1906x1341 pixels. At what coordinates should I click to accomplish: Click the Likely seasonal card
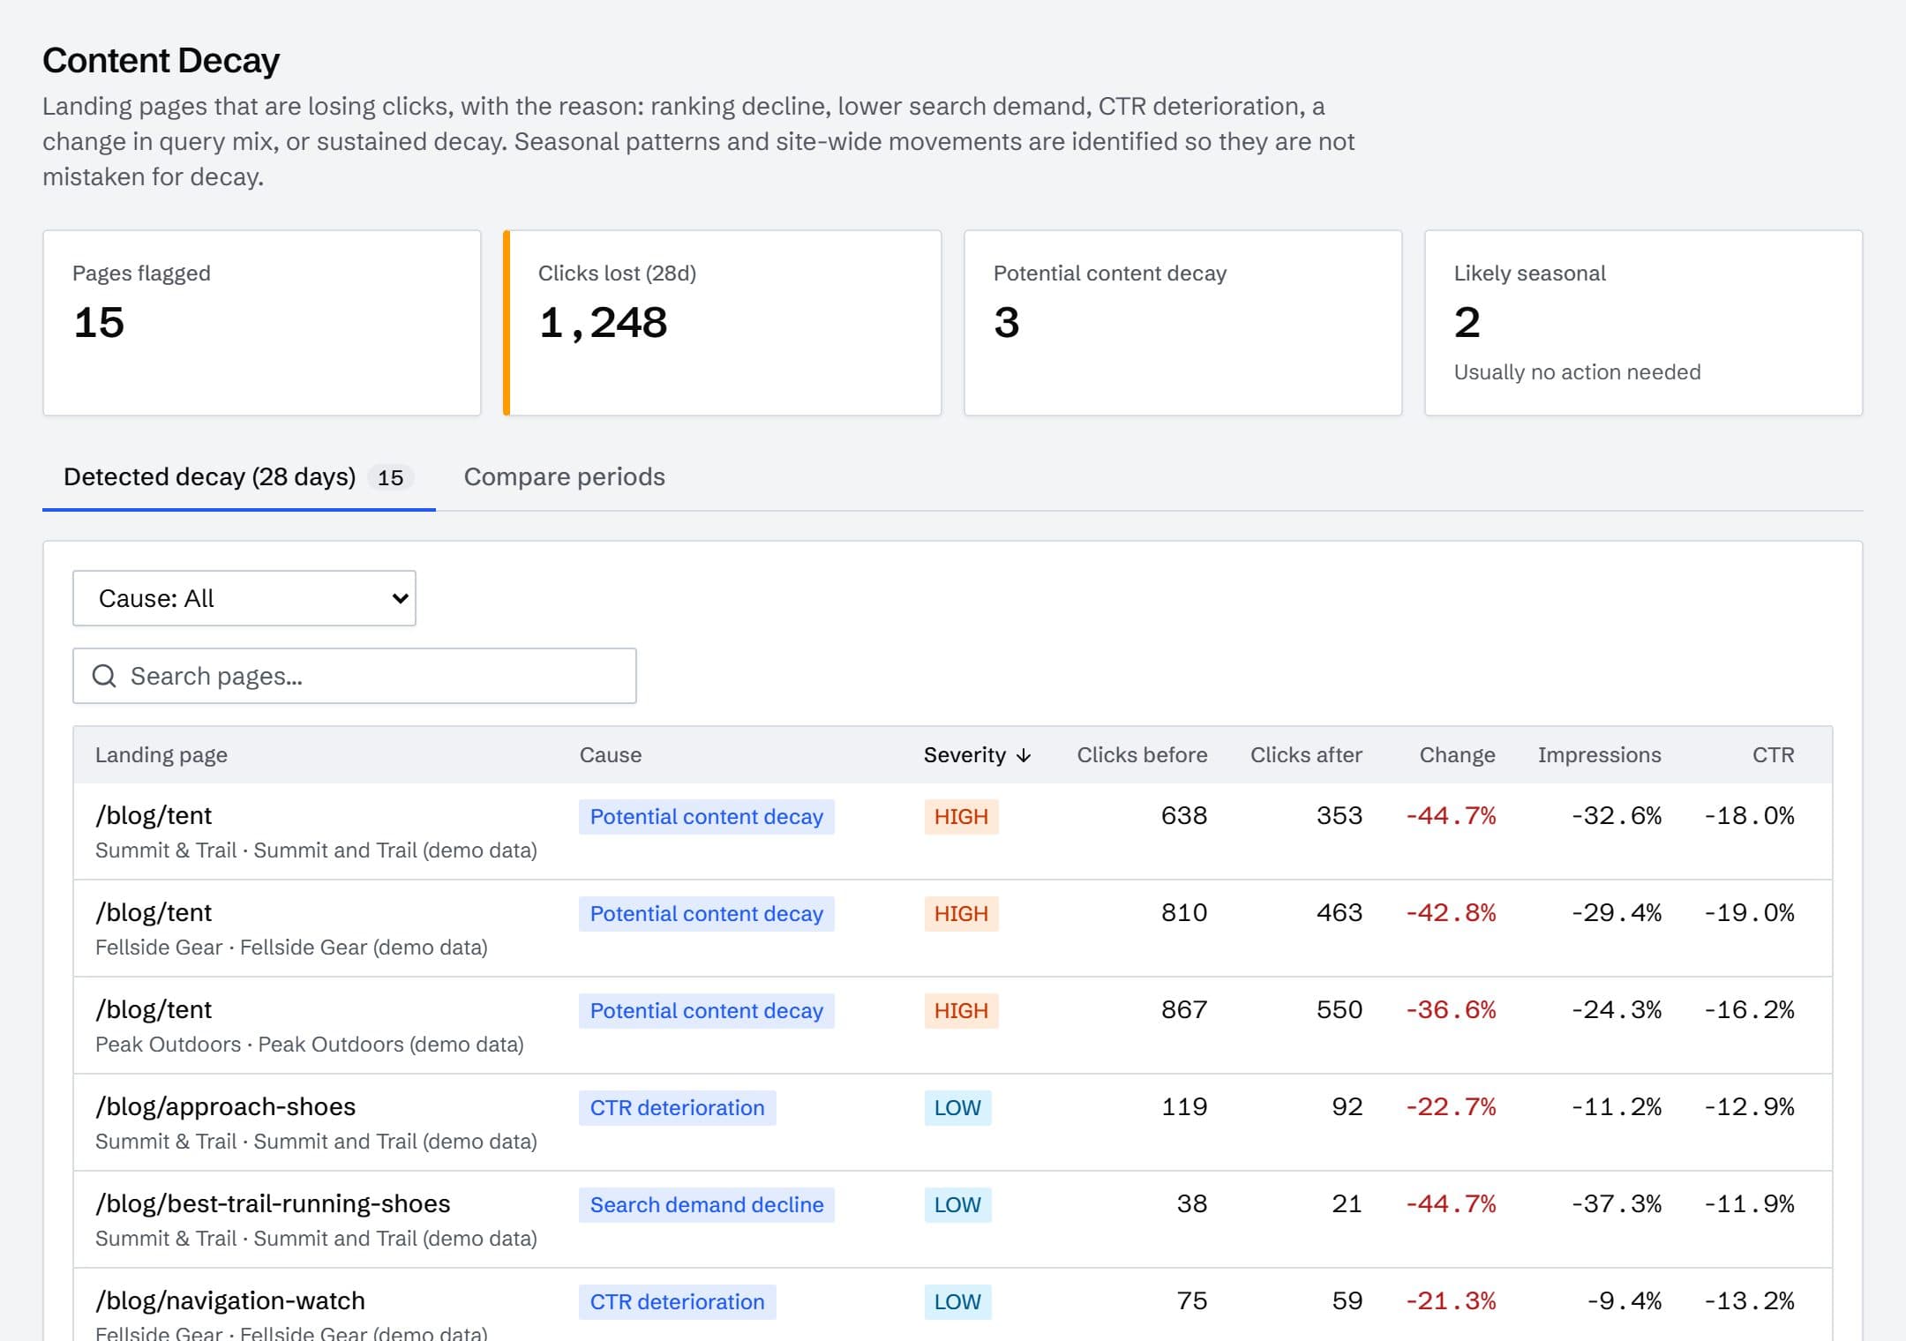1644,323
